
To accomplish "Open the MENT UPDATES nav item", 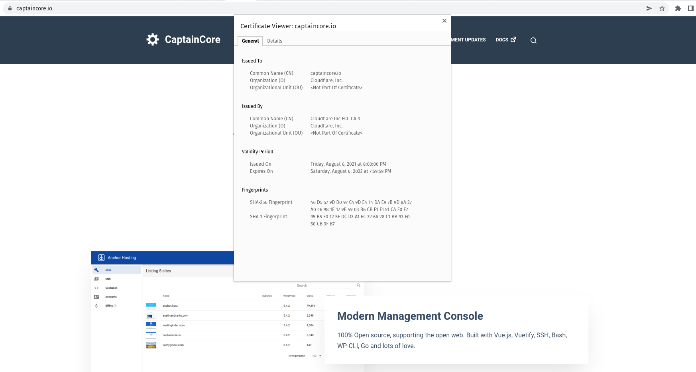I will (x=468, y=40).
